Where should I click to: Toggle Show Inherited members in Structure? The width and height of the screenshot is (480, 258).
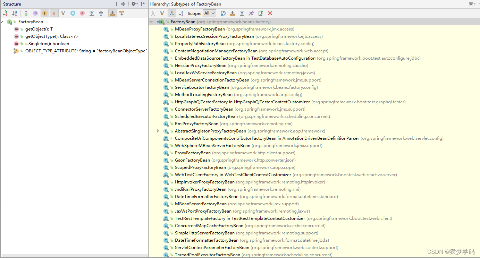coord(26,13)
